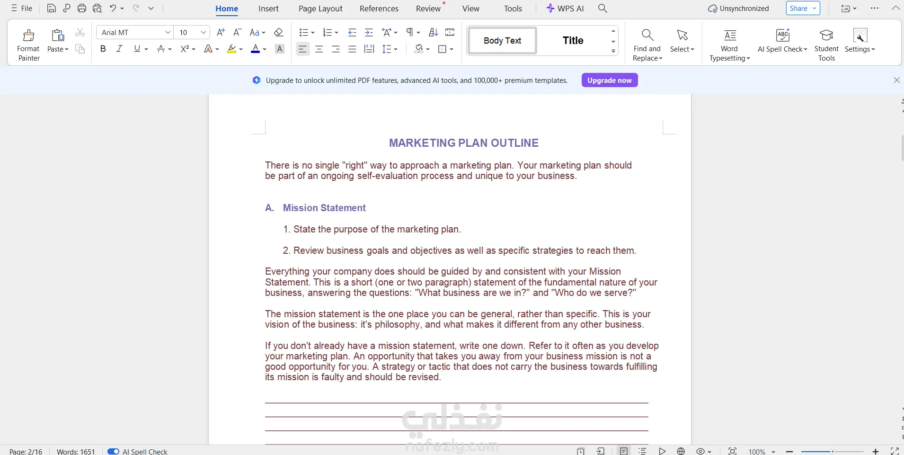Open the font size dropdown showing 10
The image size is (904, 455).
203,32
